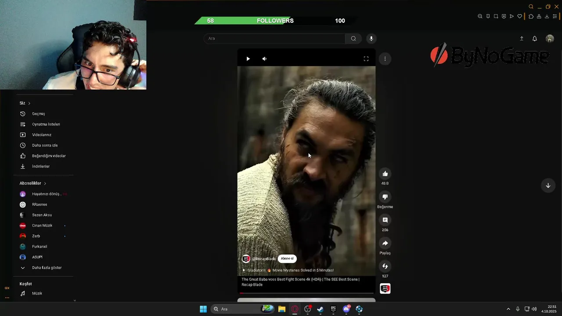Show hidden system tray icons chevron
Viewport: 562px width, 316px height.
[508, 309]
